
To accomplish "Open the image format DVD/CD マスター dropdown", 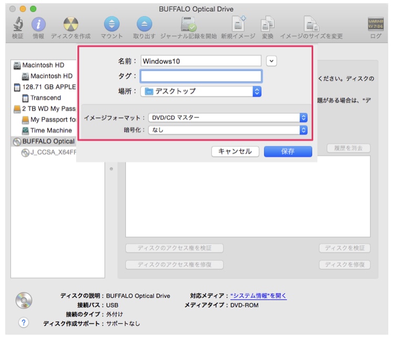I will [227, 117].
